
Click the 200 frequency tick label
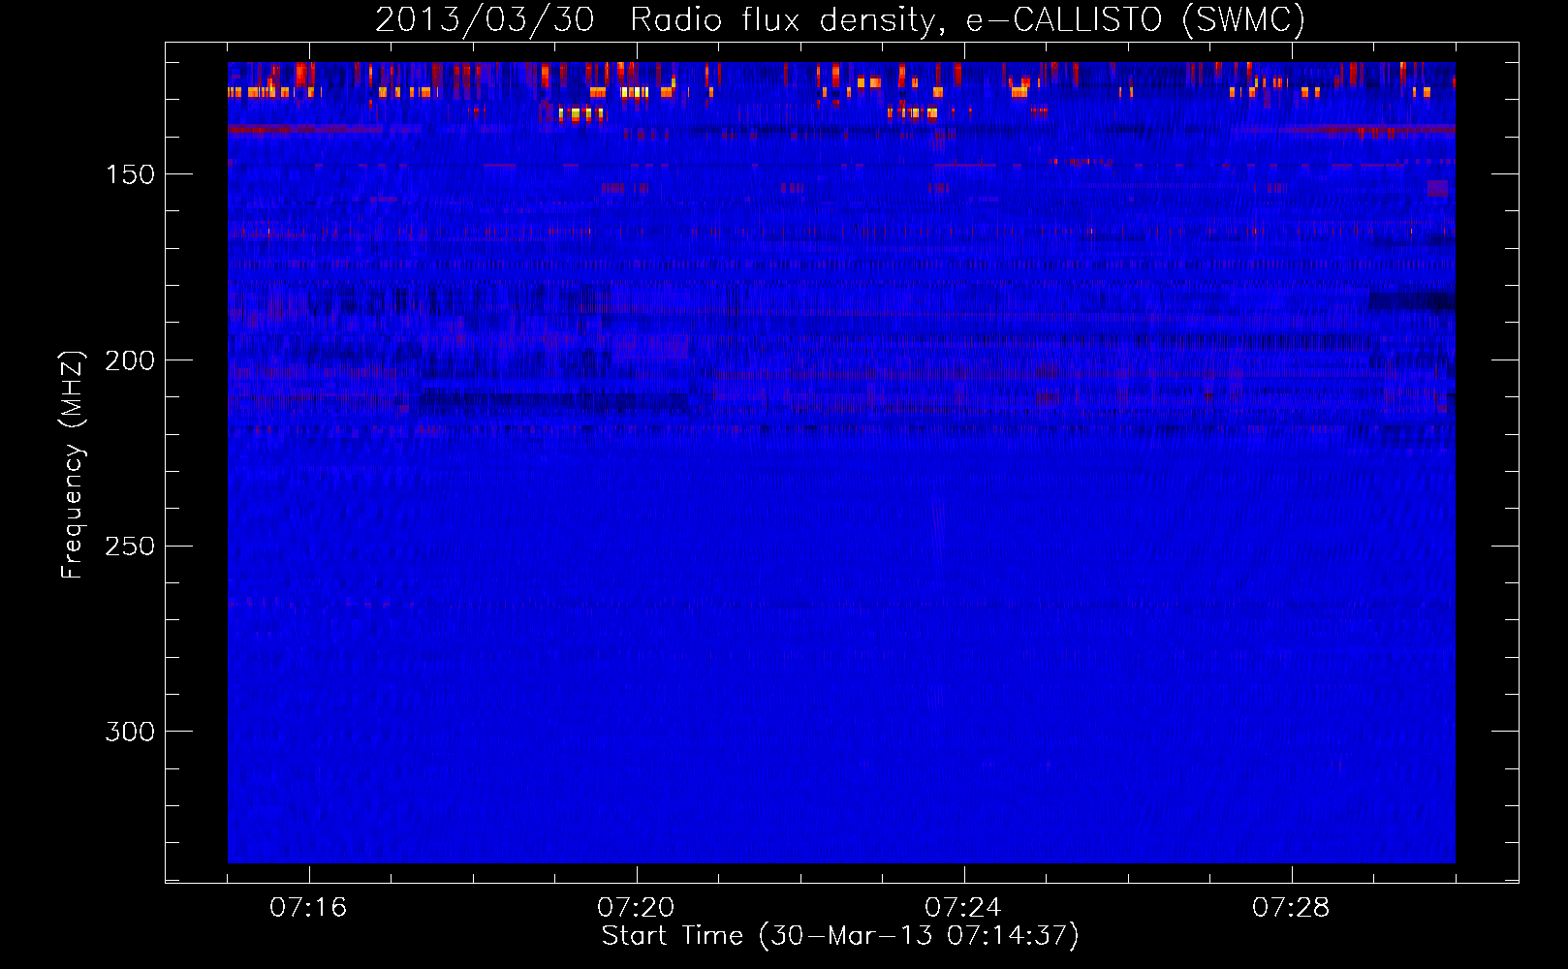pos(130,360)
